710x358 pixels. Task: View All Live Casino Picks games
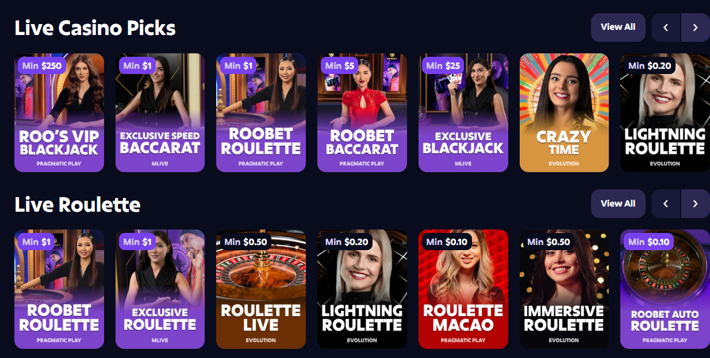[618, 28]
